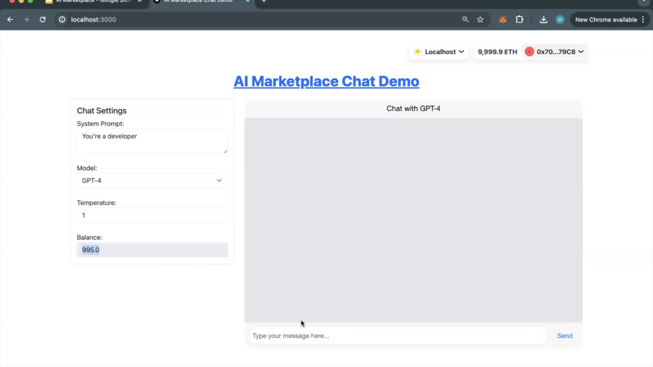Click the Chat Settings heading
The image size is (653, 367).
[102, 110]
